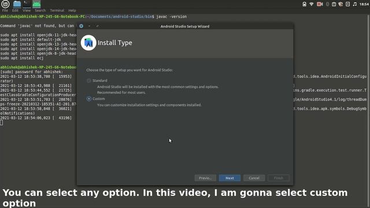Switch to the Terminal panel launcher
The height and width of the screenshot is (208, 370).
pyautogui.click(x=27, y=4)
